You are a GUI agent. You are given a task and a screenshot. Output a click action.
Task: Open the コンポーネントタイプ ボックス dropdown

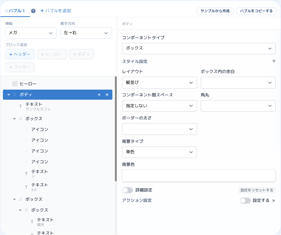coord(199,49)
